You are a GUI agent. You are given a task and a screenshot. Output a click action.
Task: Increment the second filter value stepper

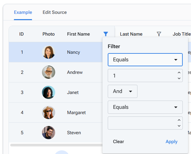(x=179, y=120)
